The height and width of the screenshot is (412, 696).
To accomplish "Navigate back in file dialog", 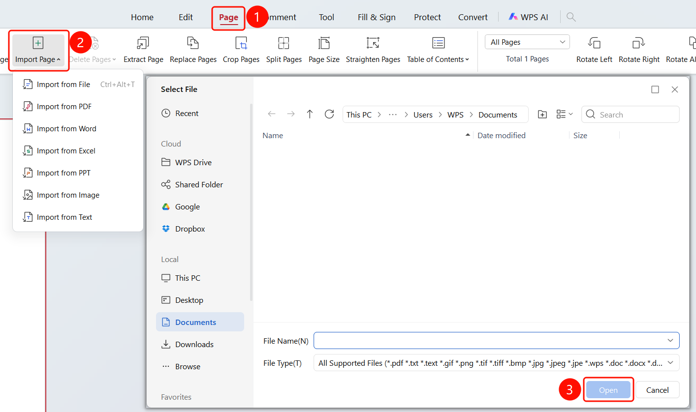I will [271, 115].
